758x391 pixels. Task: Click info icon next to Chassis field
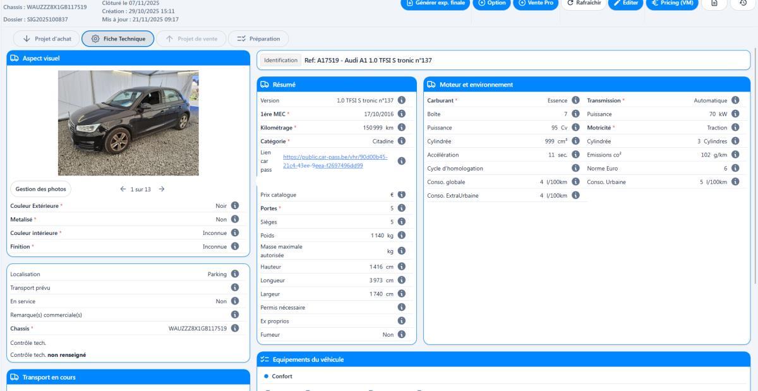click(235, 328)
